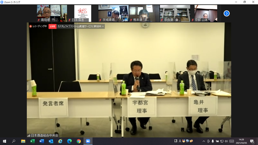Expand hidden system tray icons chevron
Image resolution: width=258 pixels, height=145 pixels.
(204, 141)
